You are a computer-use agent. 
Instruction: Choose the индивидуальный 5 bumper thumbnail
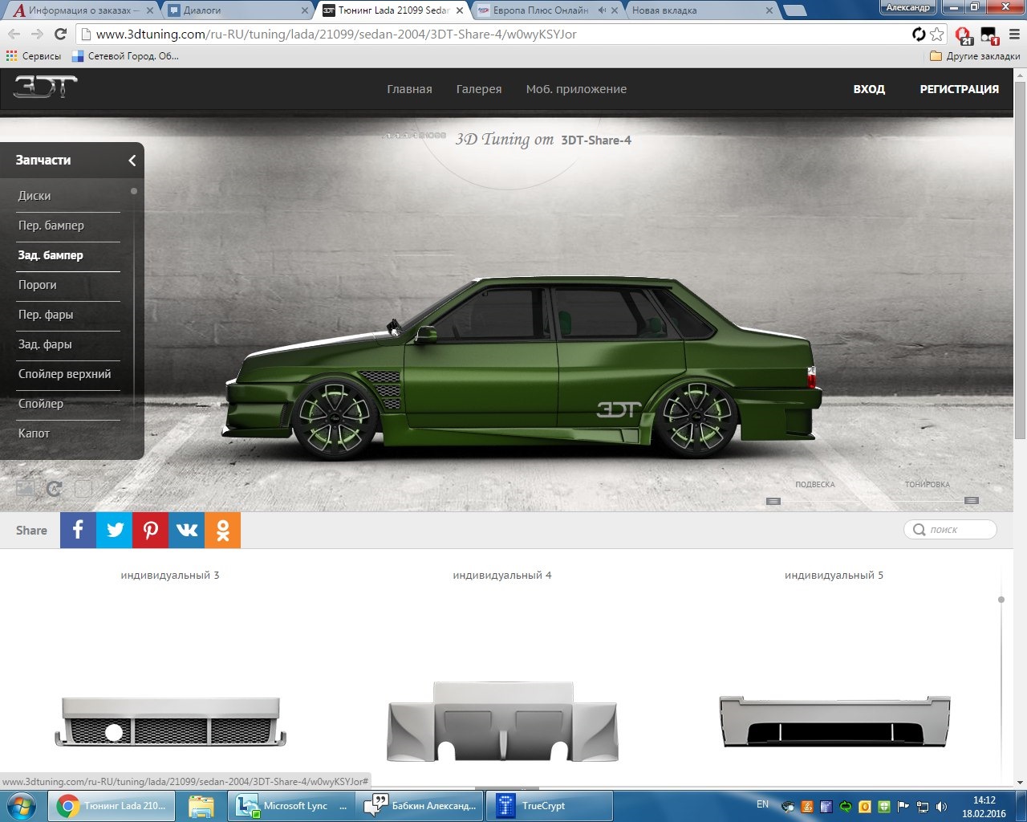coord(834,722)
